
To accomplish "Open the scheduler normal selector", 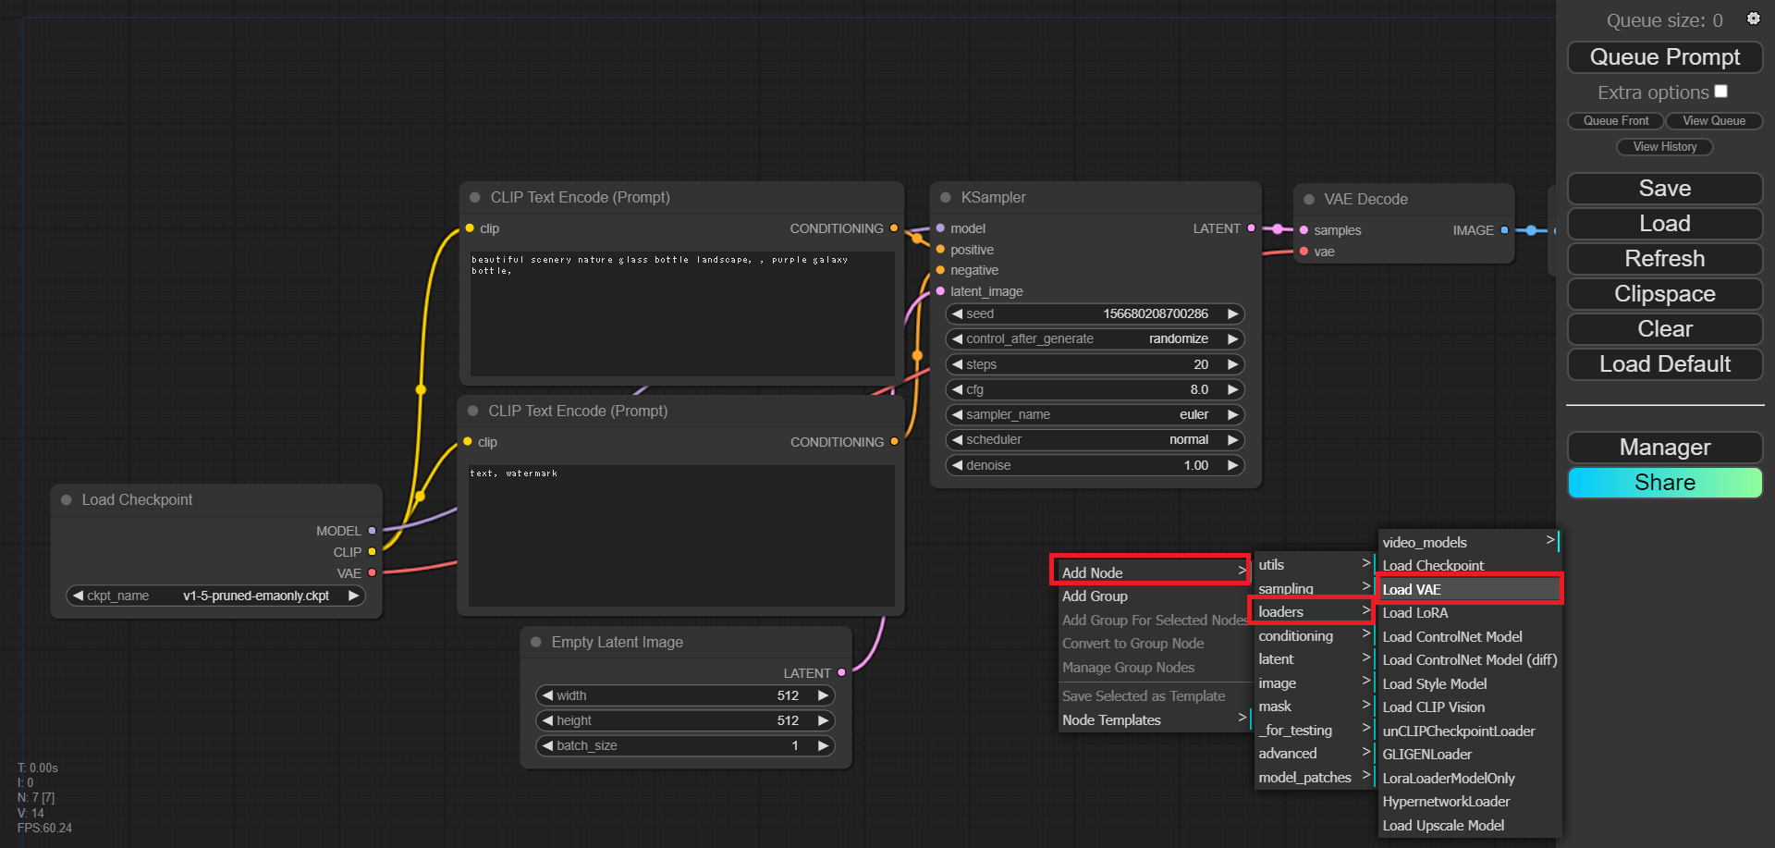I will tap(1095, 439).
